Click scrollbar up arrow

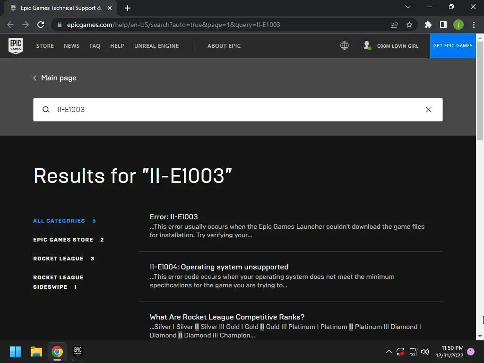click(x=480, y=38)
